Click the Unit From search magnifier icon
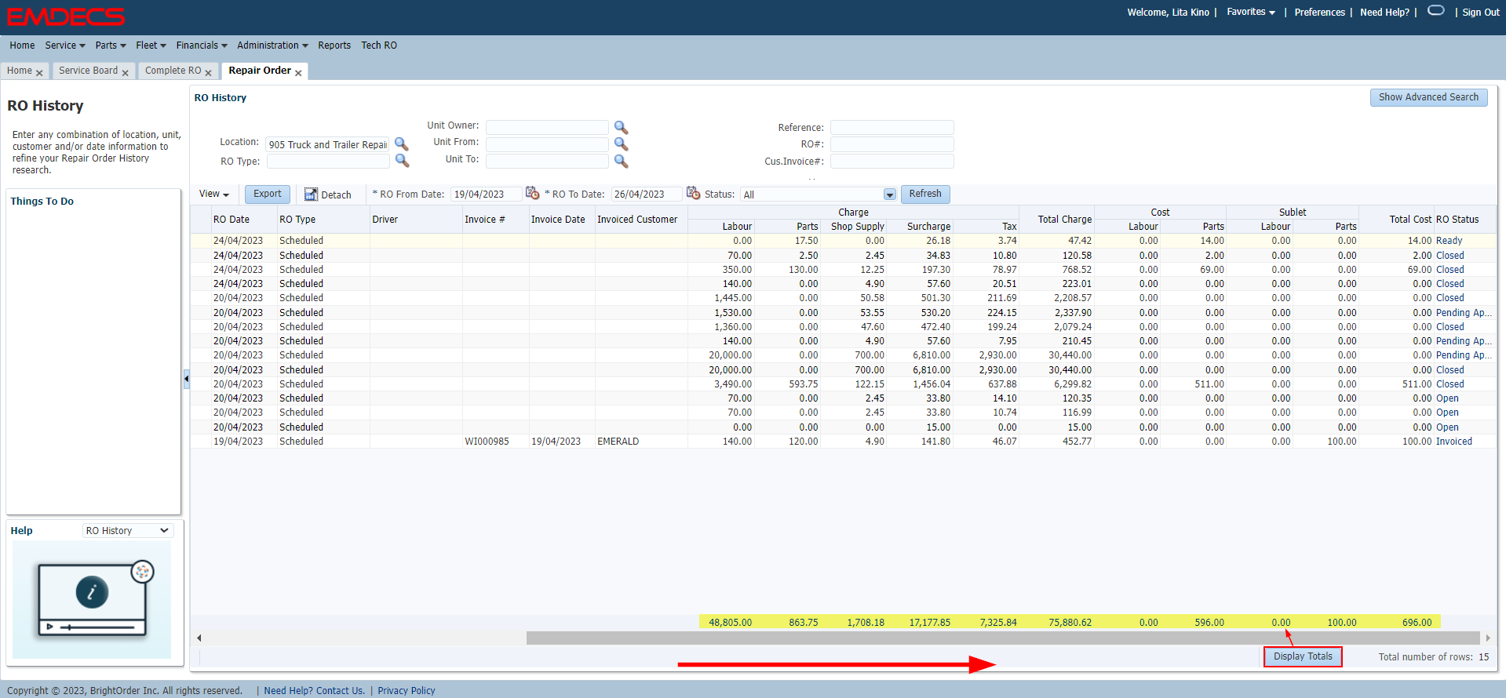 point(621,144)
